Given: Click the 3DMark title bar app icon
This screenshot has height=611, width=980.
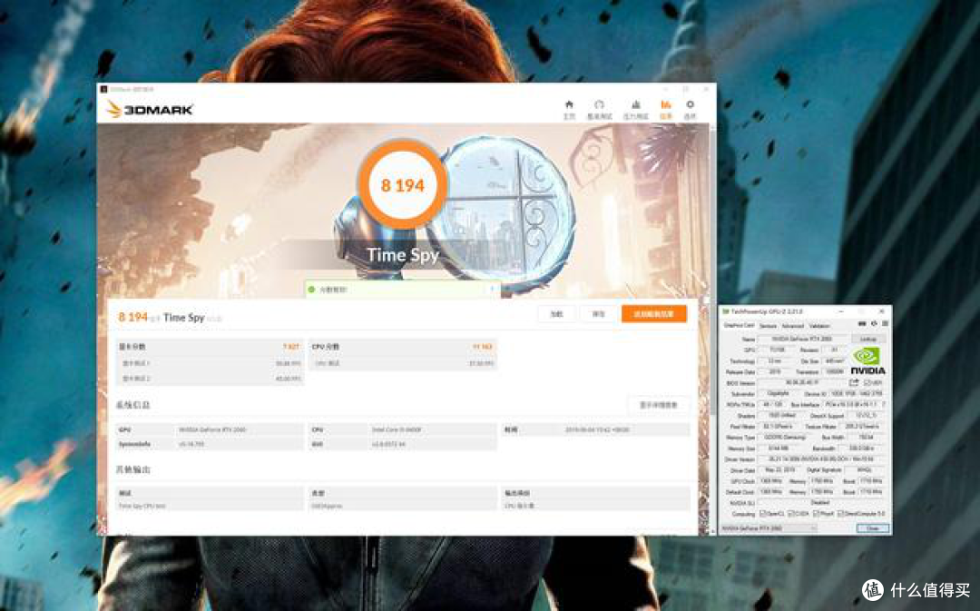Looking at the screenshot, I should pyautogui.click(x=103, y=90).
